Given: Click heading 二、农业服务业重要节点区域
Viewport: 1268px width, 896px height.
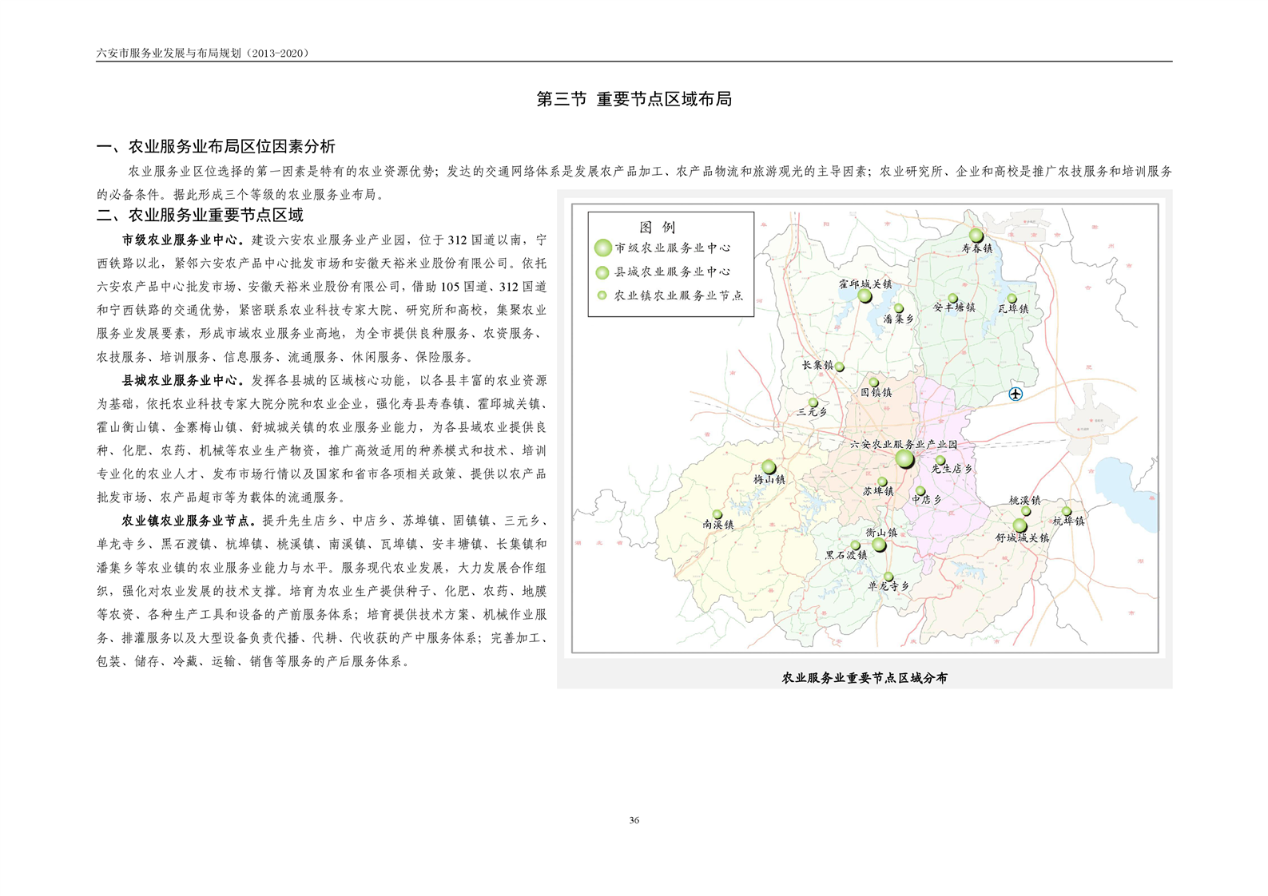Looking at the screenshot, I should coord(200,215).
